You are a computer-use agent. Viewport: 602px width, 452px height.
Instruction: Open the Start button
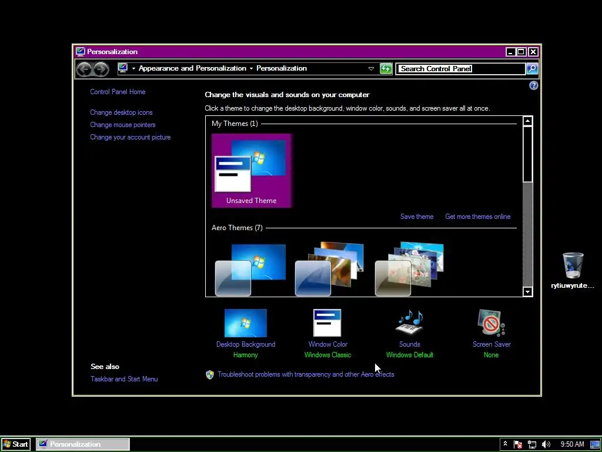point(15,444)
